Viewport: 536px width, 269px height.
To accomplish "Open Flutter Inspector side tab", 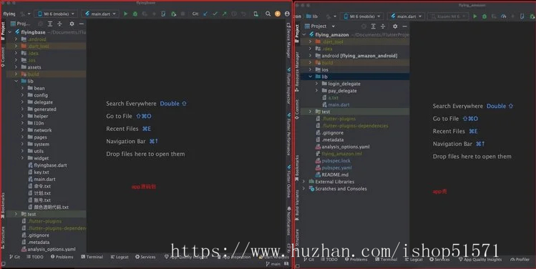I will [x=288, y=85].
